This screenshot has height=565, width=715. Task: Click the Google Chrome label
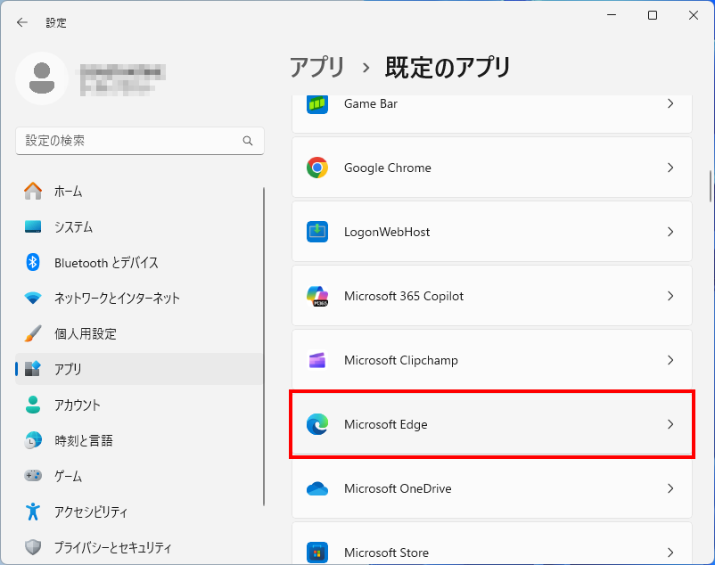(388, 168)
